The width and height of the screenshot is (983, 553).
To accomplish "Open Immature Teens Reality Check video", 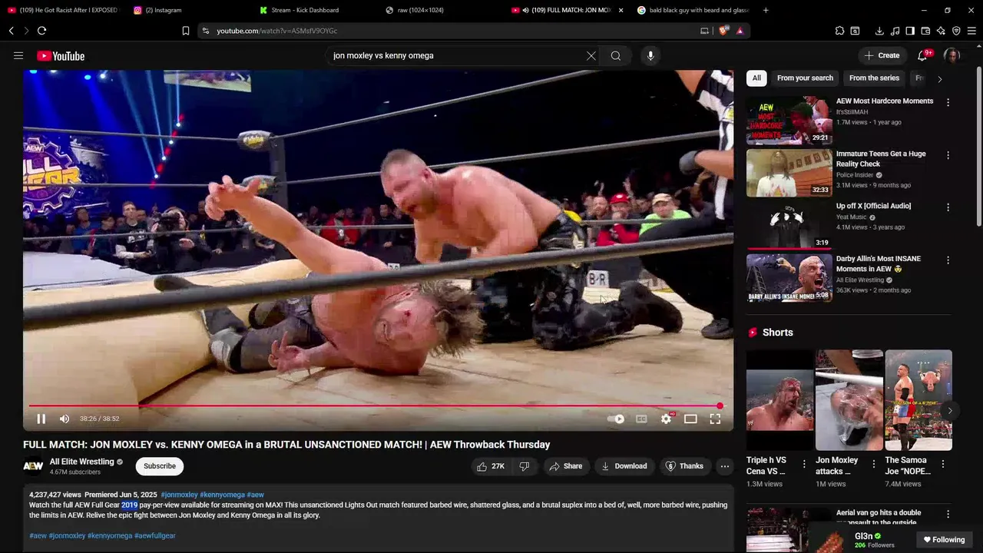I will click(x=789, y=173).
